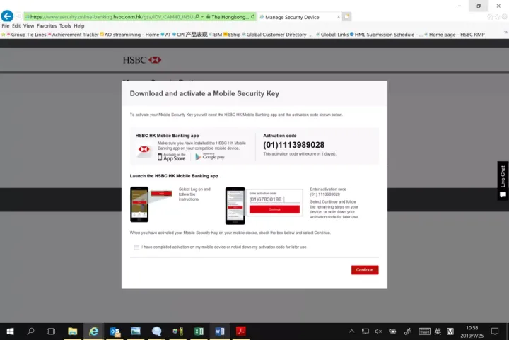Open the Home page - HSBC RMP bookmark

tap(455, 35)
